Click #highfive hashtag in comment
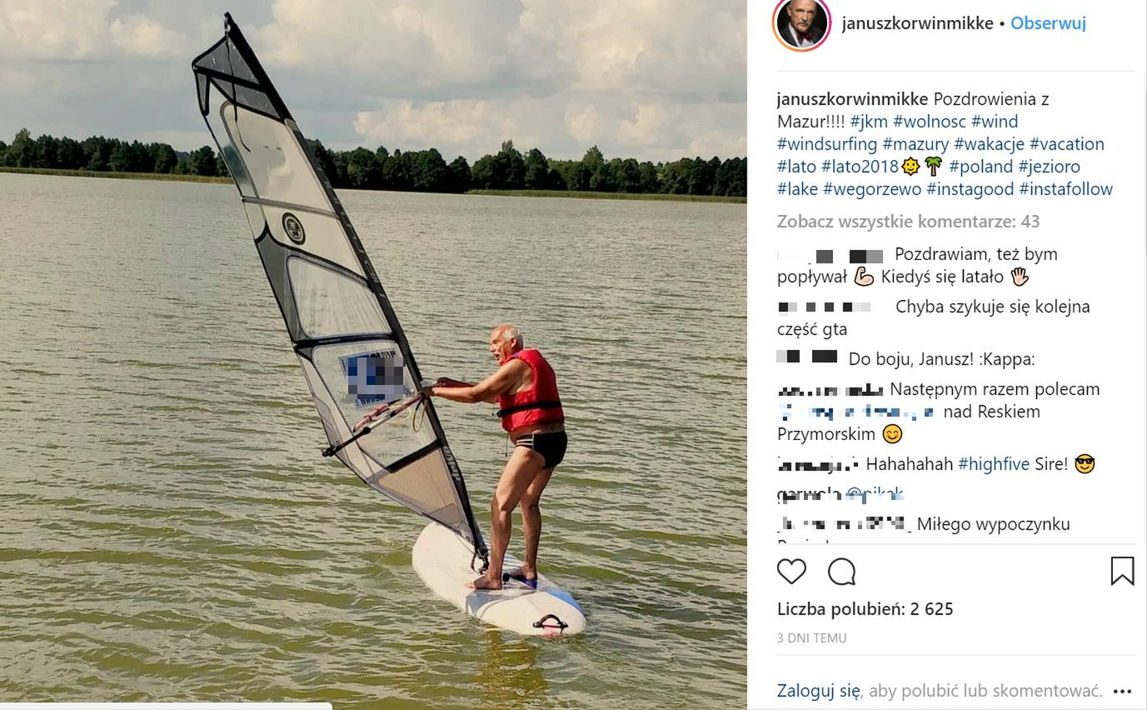Screen dimensions: 1147x710 click(994, 464)
